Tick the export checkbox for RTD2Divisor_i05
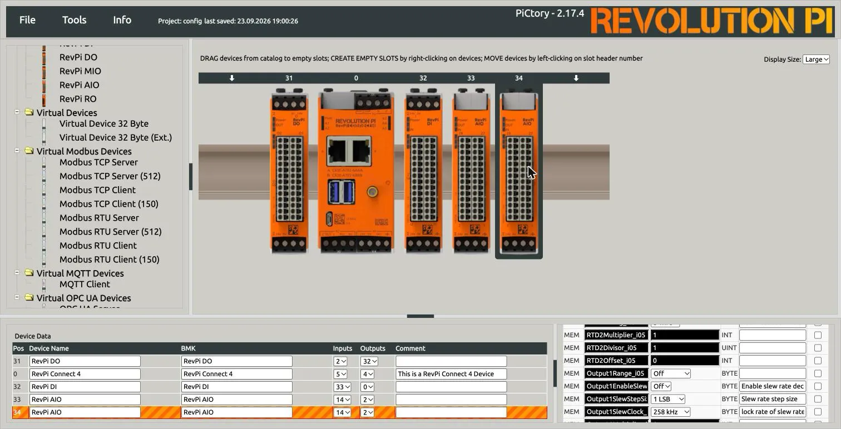The height and width of the screenshot is (429, 841). [x=818, y=348]
